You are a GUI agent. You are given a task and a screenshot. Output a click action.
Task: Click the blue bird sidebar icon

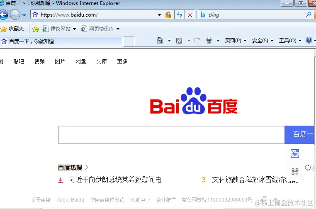tap(295, 153)
